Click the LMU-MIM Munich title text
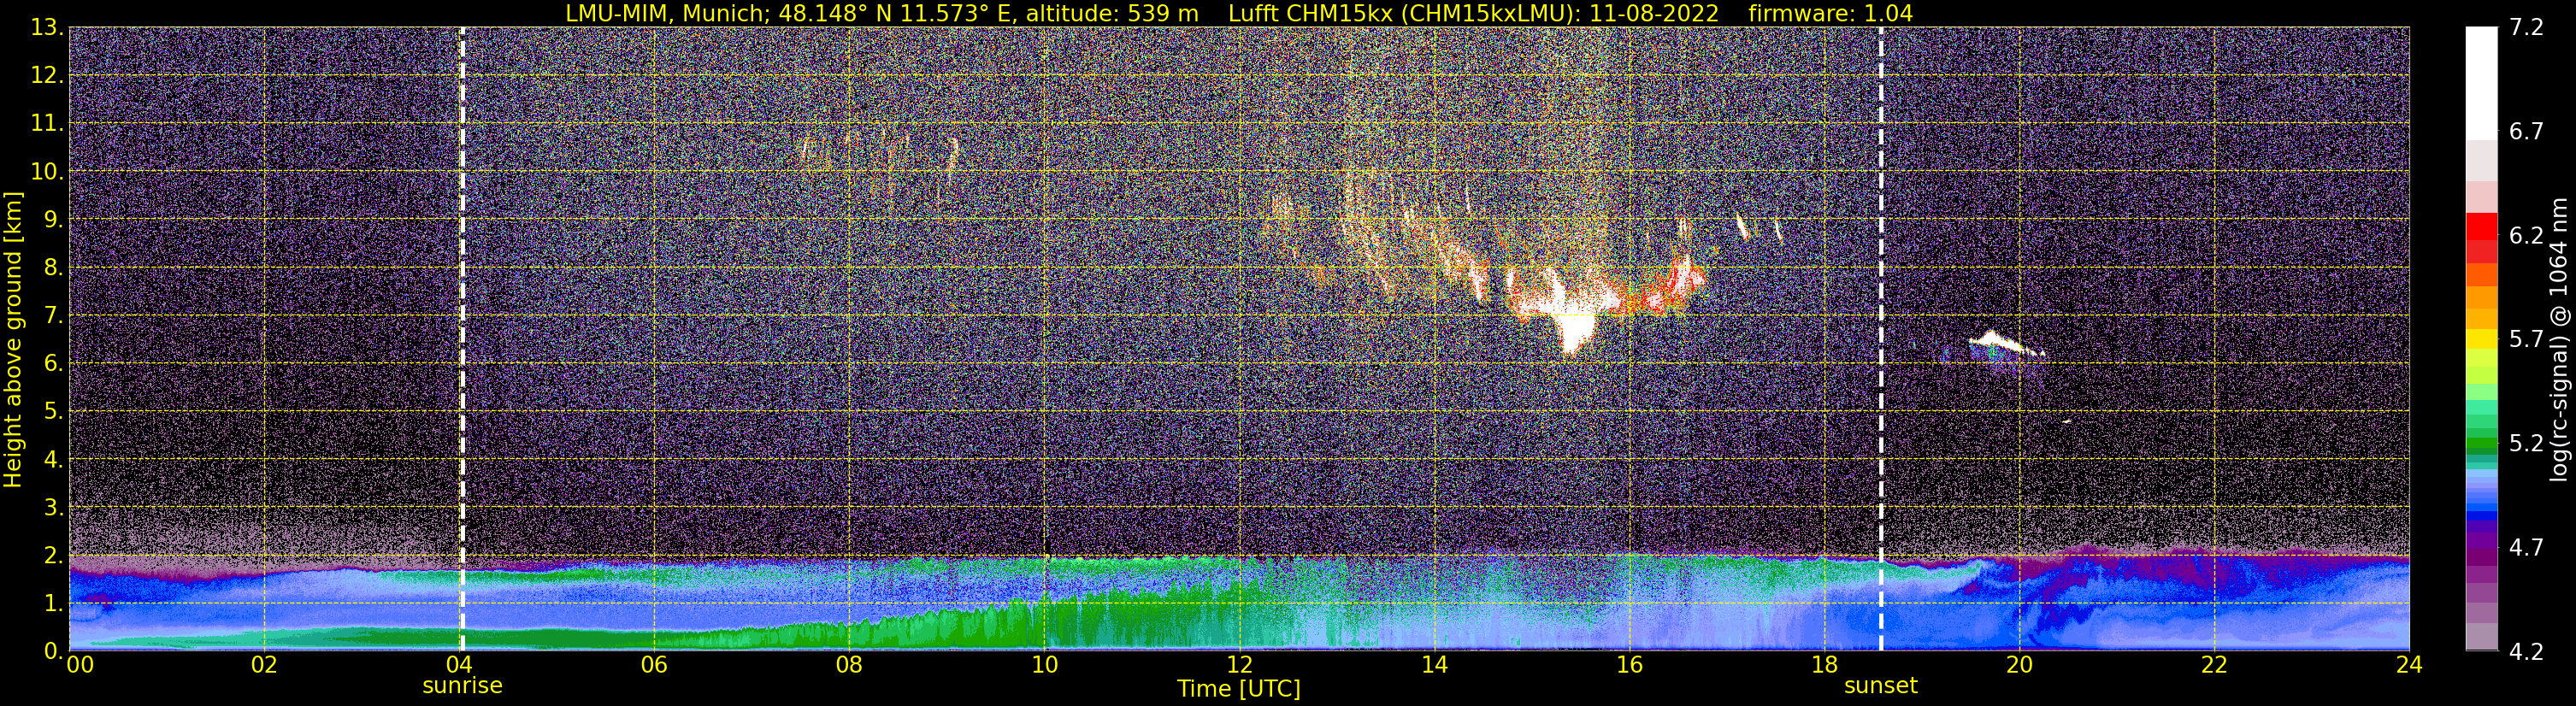 click(681, 14)
